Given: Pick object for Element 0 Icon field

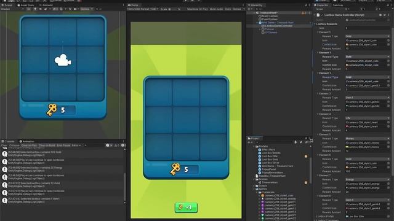Looking at the screenshot, I should (388, 41).
